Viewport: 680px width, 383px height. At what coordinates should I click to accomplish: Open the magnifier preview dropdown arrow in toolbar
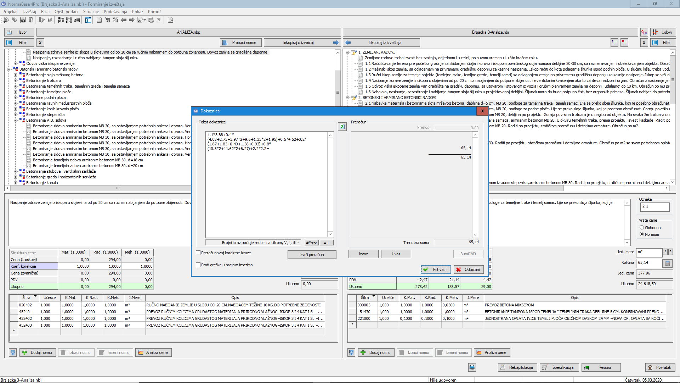[x=144, y=20]
